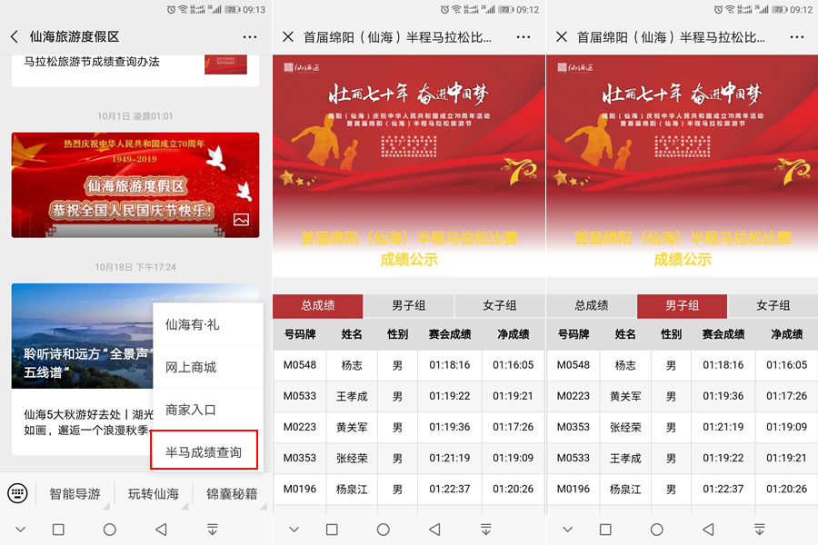Click 号码牌 column header in middle table

click(300, 334)
